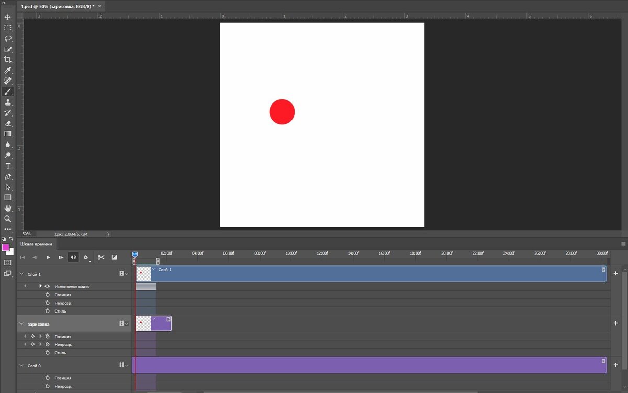Play the timeline animation

click(48, 257)
